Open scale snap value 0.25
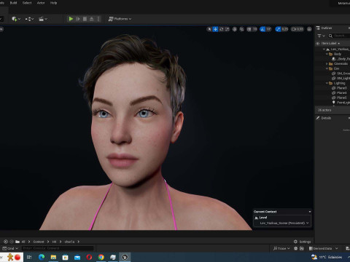This screenshot has width=350, height=262. (285, 29)
